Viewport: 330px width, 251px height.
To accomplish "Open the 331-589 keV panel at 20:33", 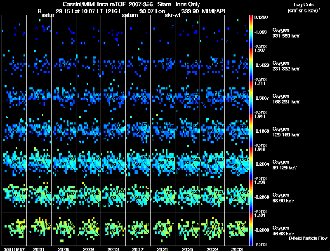I will (x=238, y=31).
